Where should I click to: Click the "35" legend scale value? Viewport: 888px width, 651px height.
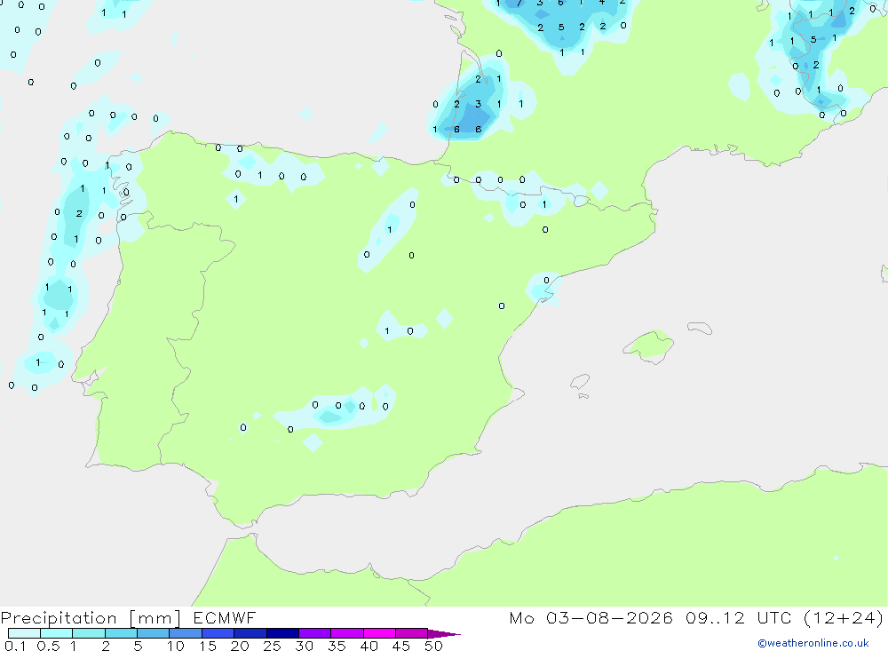(x=337, y=646)
